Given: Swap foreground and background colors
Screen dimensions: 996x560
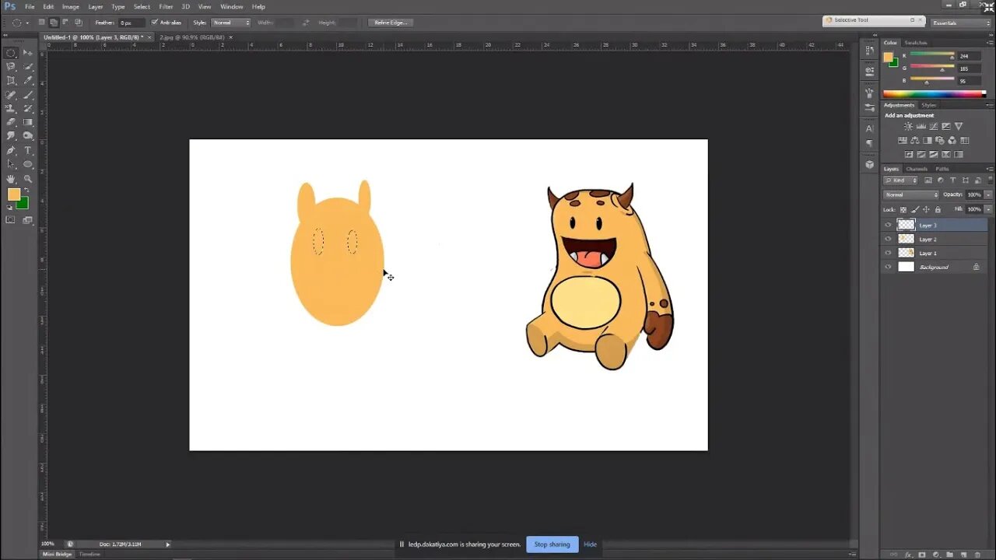Looking at the screenshot, I should (26, 191).
